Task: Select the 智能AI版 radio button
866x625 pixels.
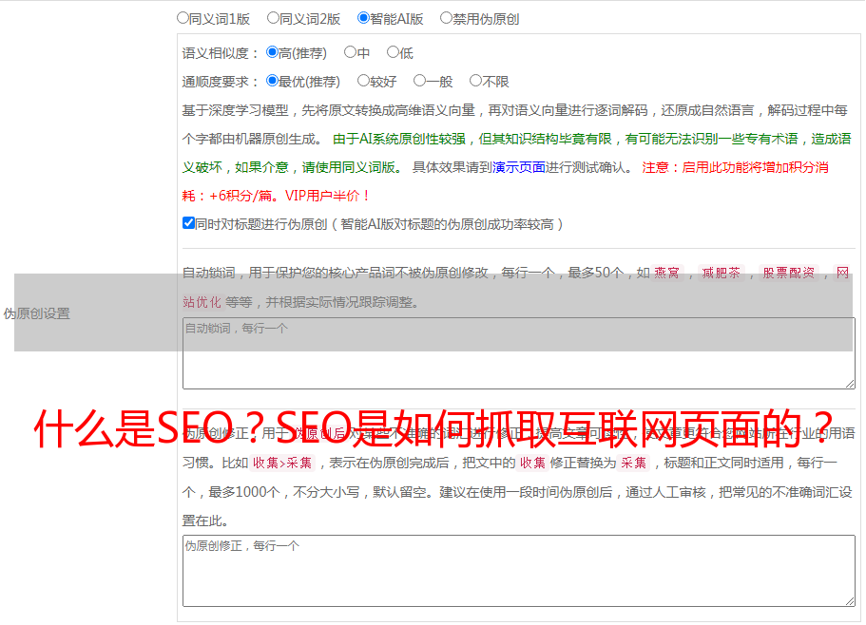Action: tap(364, 18)
